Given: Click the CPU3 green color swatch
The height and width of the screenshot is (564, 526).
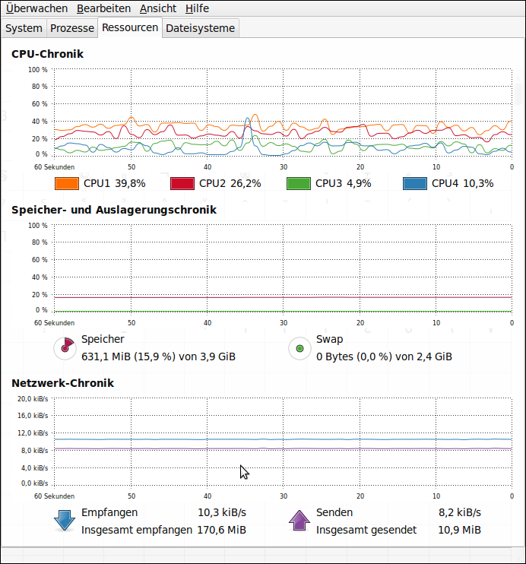Looking at the screenshot, I should point(299,183).
